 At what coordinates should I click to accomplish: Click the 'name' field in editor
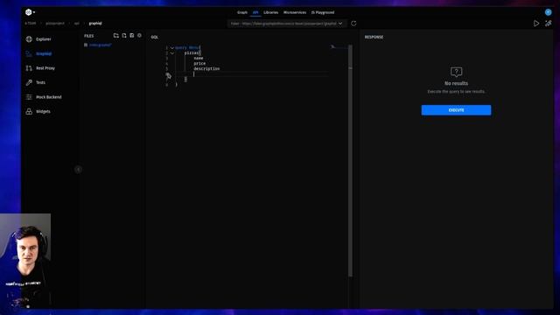tap(199, 59)
